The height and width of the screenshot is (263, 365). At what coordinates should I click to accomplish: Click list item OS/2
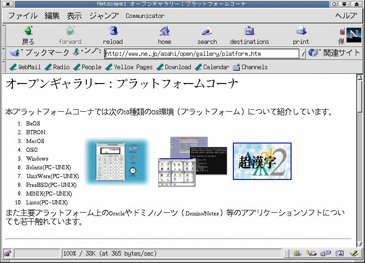tap(32, 150)
